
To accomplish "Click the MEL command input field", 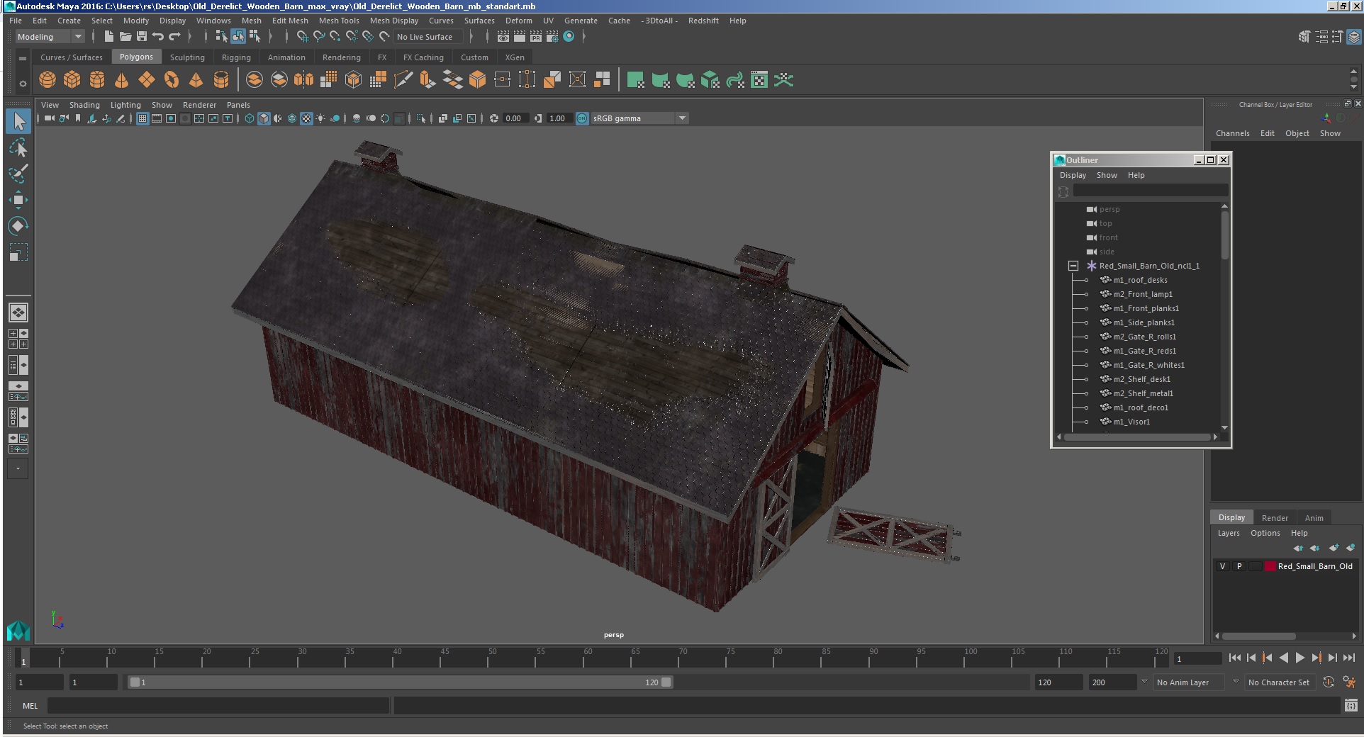I will coord(218,706).
